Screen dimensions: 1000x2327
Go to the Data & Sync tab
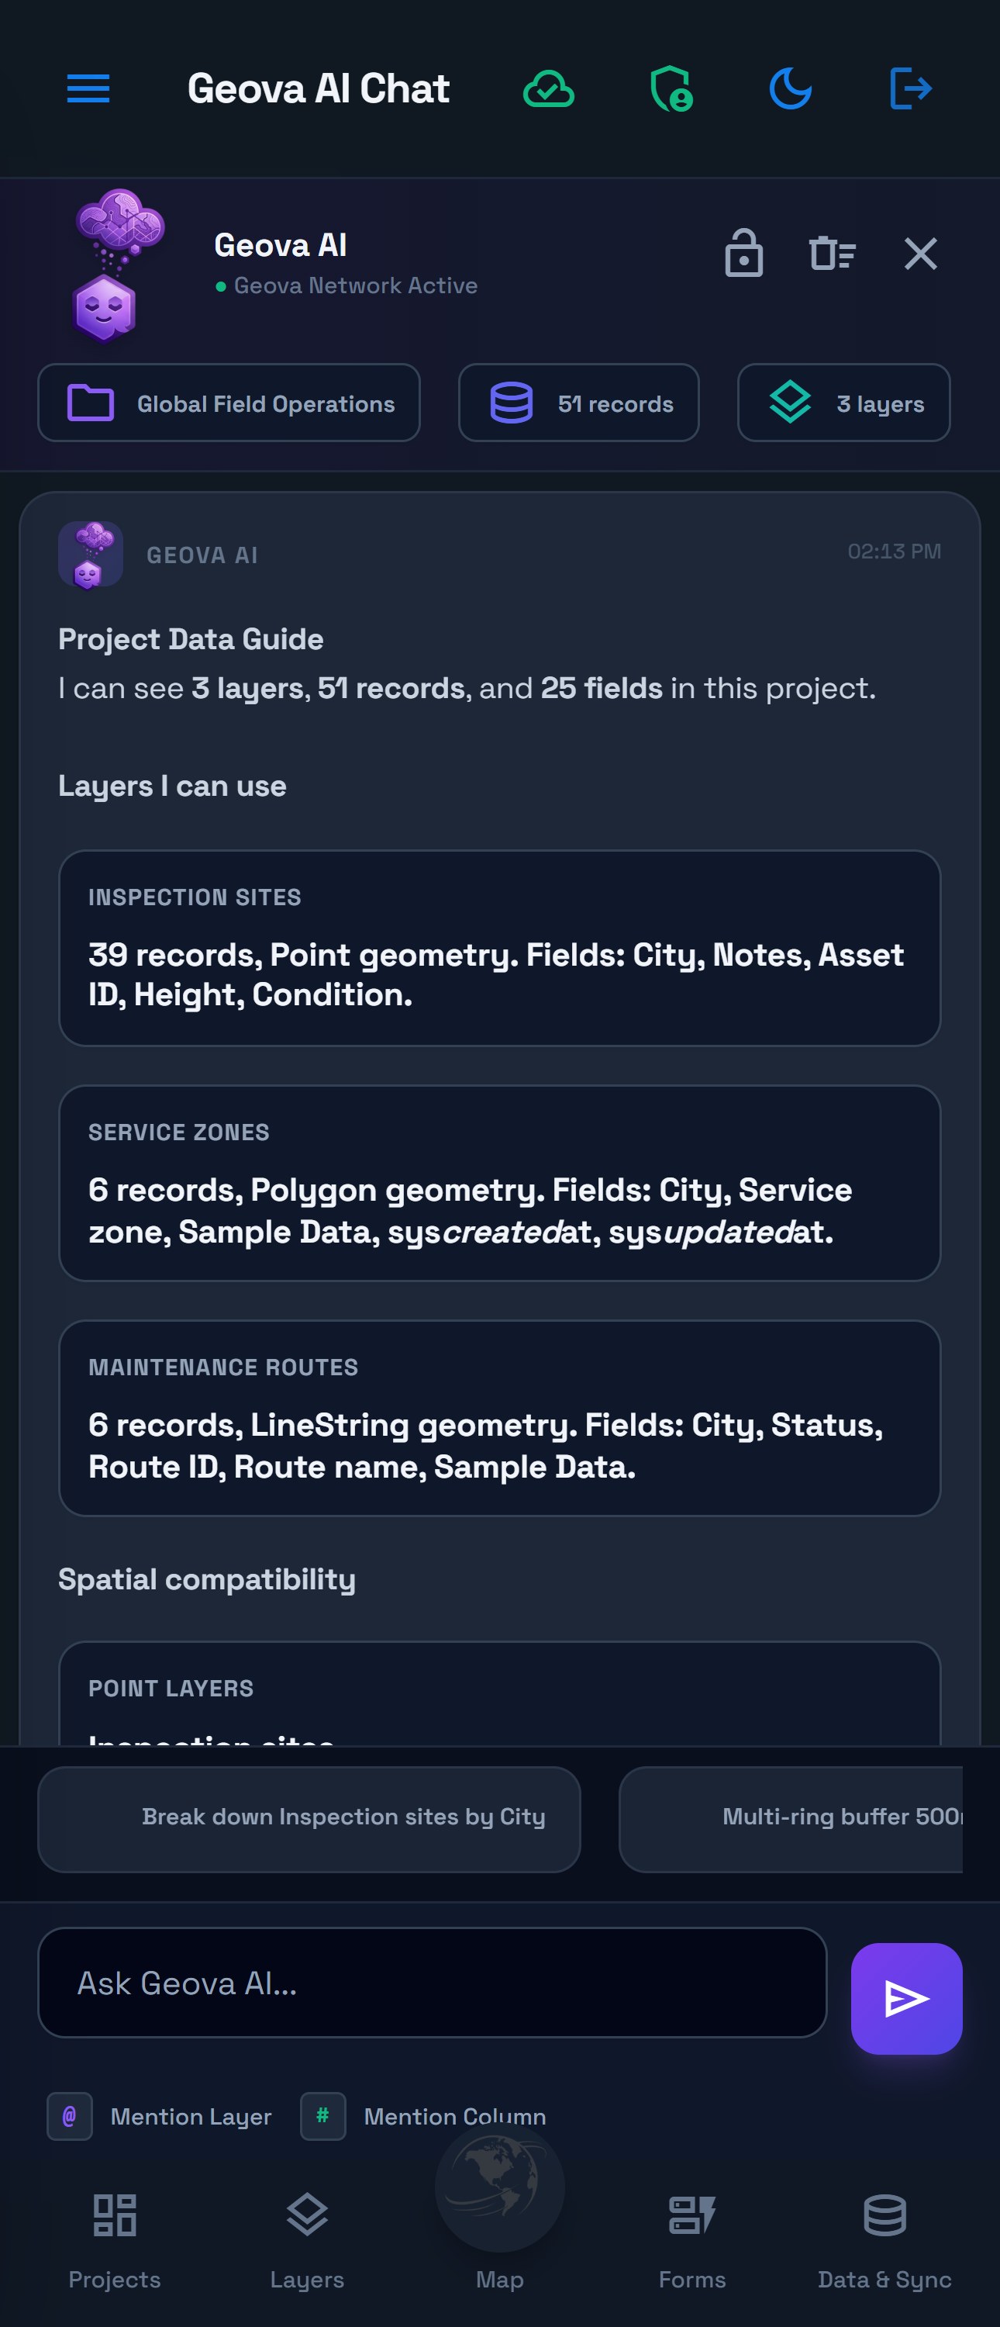click(884, 2240)
